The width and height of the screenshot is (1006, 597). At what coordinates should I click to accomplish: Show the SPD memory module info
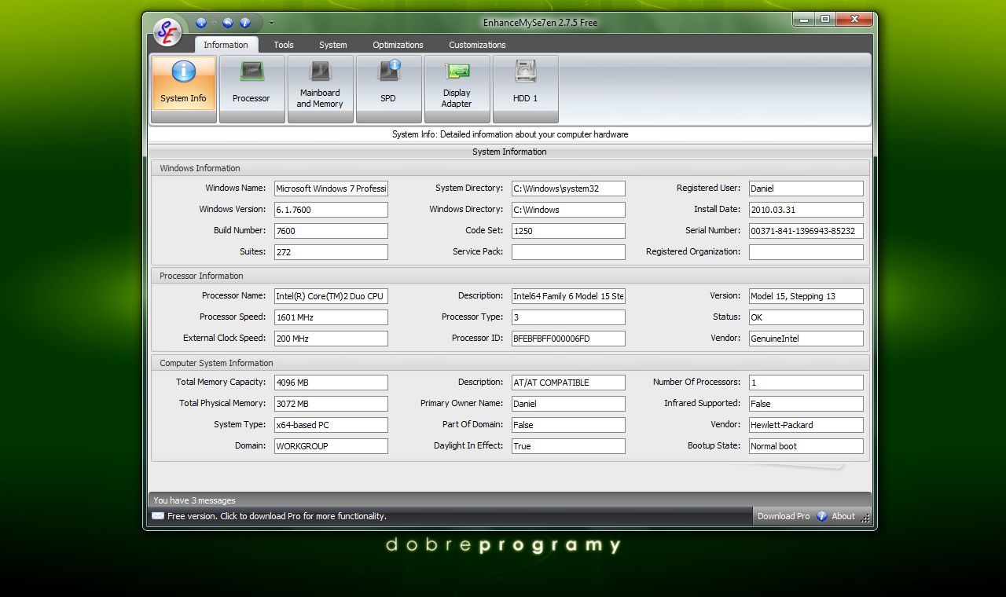click(x=388, y=89)
